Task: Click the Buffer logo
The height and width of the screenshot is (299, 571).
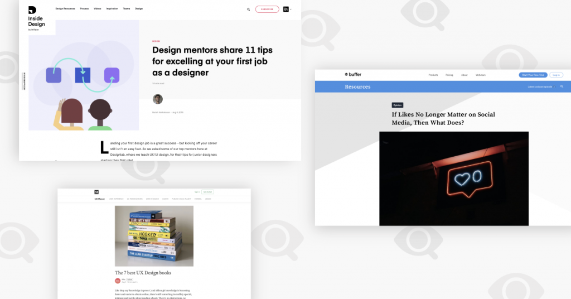Action: (353, 75)
